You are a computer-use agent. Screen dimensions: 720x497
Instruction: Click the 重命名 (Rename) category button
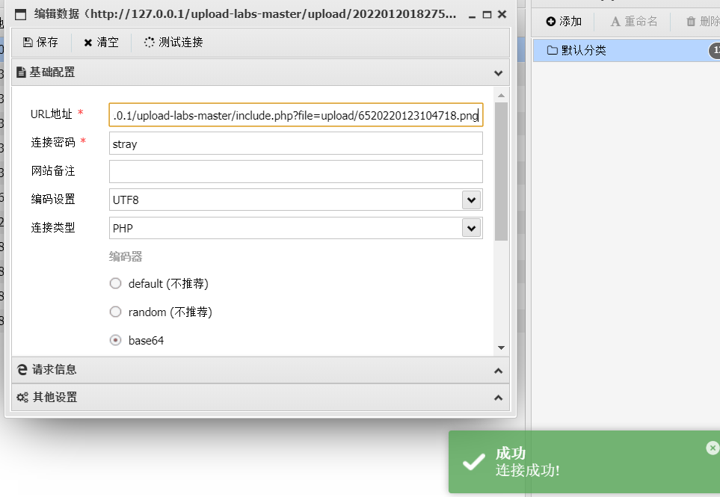(634, 21)
